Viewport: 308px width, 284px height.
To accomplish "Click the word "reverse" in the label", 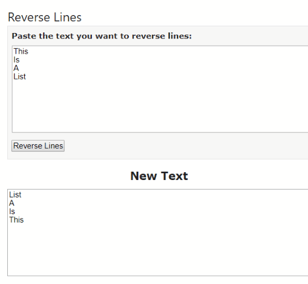I will [x=148, y=36].
